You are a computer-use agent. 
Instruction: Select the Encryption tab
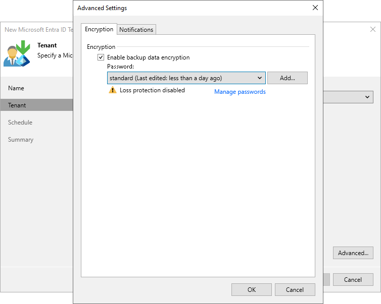click(x=99, y=29)
